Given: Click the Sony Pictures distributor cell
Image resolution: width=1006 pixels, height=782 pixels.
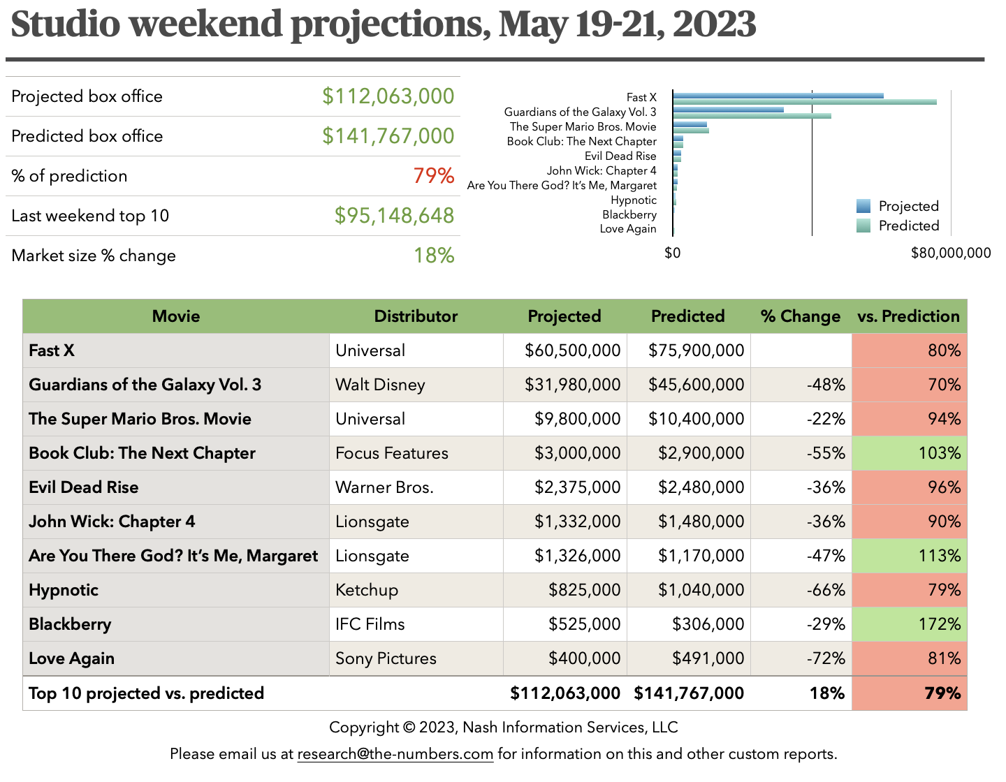Looking at the screenshot, I should pos(386,658).
